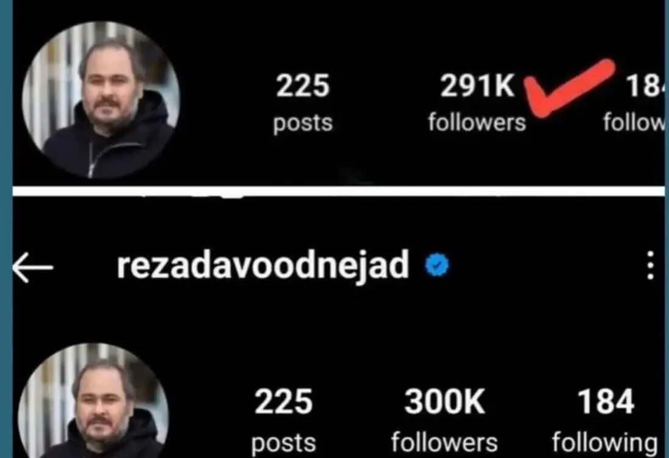
Task: Open the 300K followers list
Action: tap(444, 420)
